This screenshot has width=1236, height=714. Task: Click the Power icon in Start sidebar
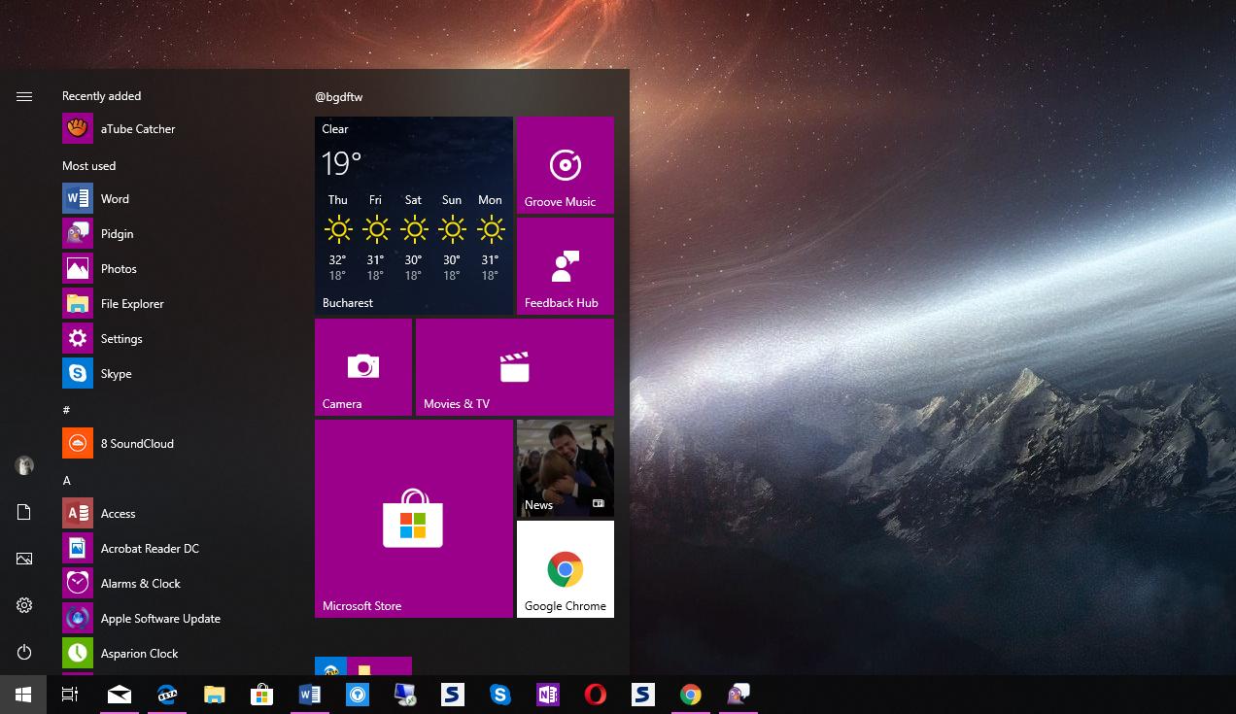(24, 652)
